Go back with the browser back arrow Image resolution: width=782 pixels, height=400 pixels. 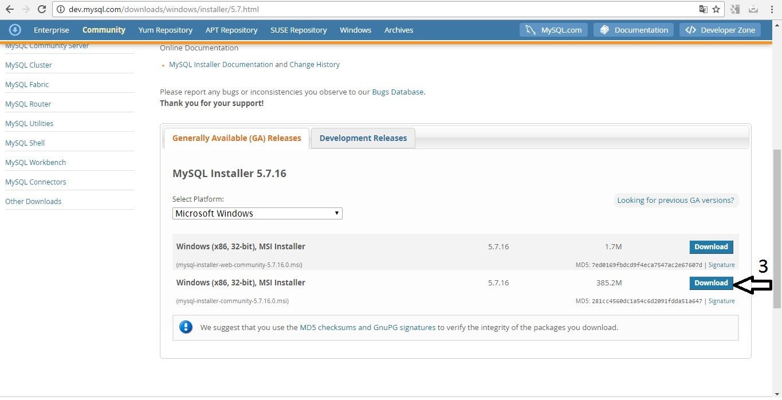tap(9, 9)
